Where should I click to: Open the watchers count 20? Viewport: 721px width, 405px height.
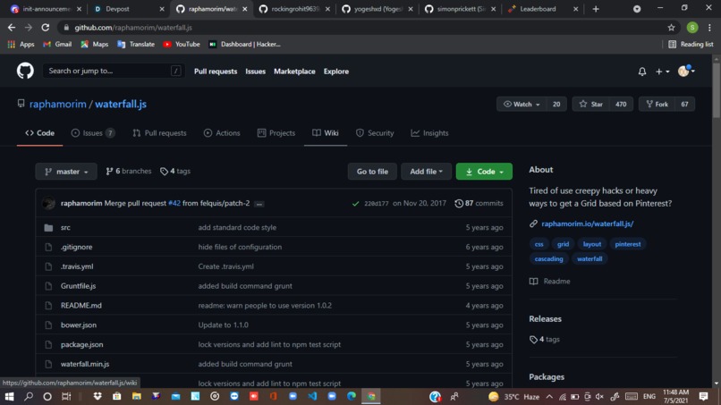tap(556, 105)
